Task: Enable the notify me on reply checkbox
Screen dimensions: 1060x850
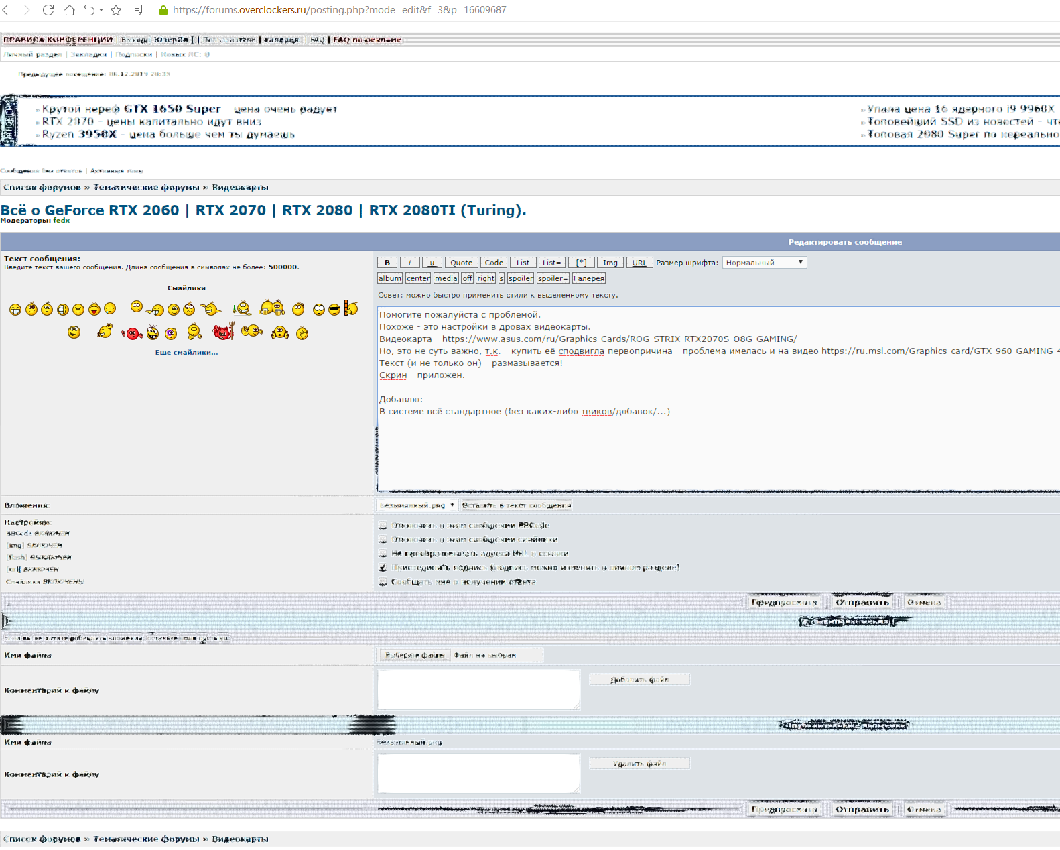Action: click(x=383, y=582)
